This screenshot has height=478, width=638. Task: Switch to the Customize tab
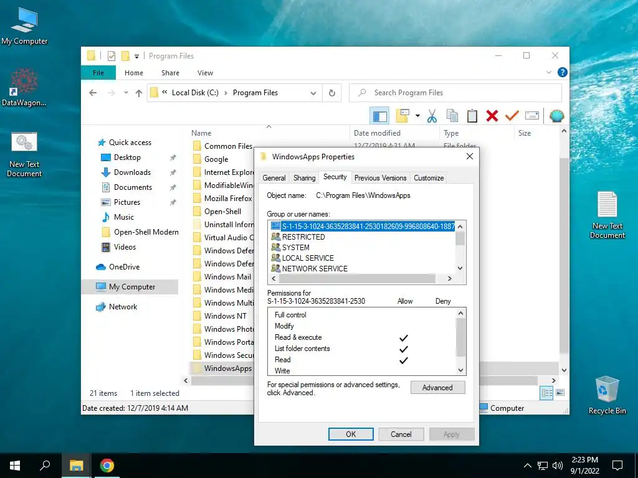(x=429, y=178)
